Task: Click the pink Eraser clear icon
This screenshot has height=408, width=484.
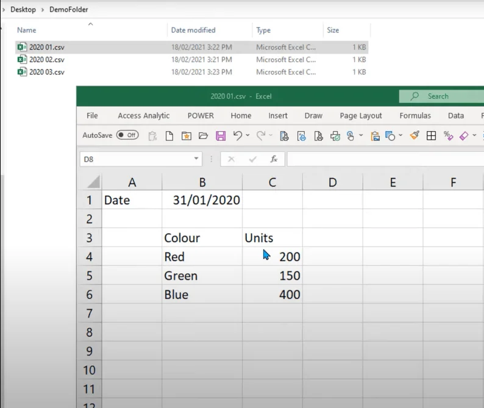Action: (464, 135)
